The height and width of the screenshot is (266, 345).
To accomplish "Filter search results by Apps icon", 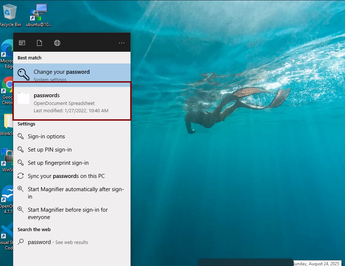I will tap(22, 43).
